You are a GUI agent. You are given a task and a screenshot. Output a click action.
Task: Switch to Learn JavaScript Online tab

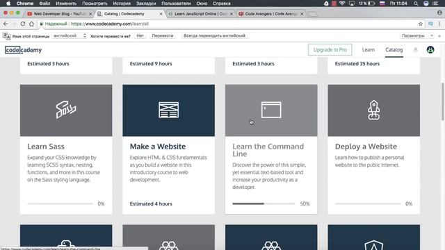tap(200, 14)
